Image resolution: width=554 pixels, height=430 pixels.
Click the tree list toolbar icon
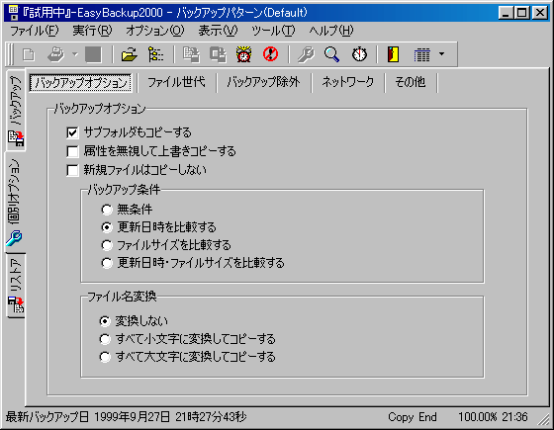click(156, 54)
